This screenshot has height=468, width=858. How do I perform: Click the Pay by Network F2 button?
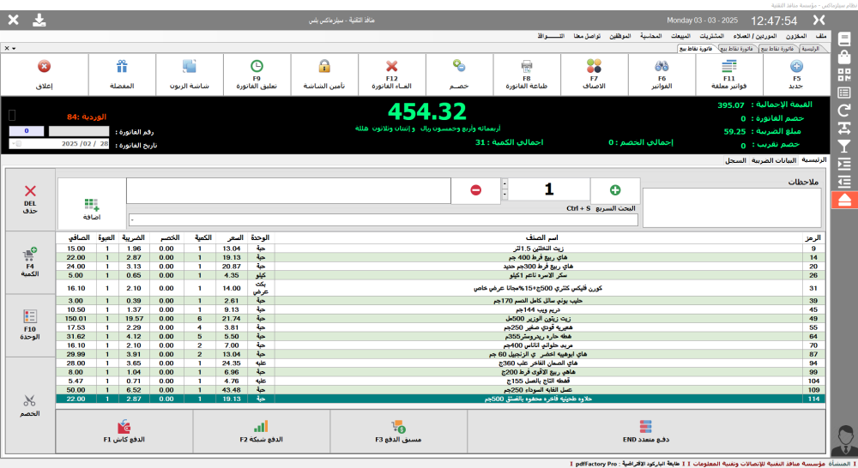tap(262, 431)
